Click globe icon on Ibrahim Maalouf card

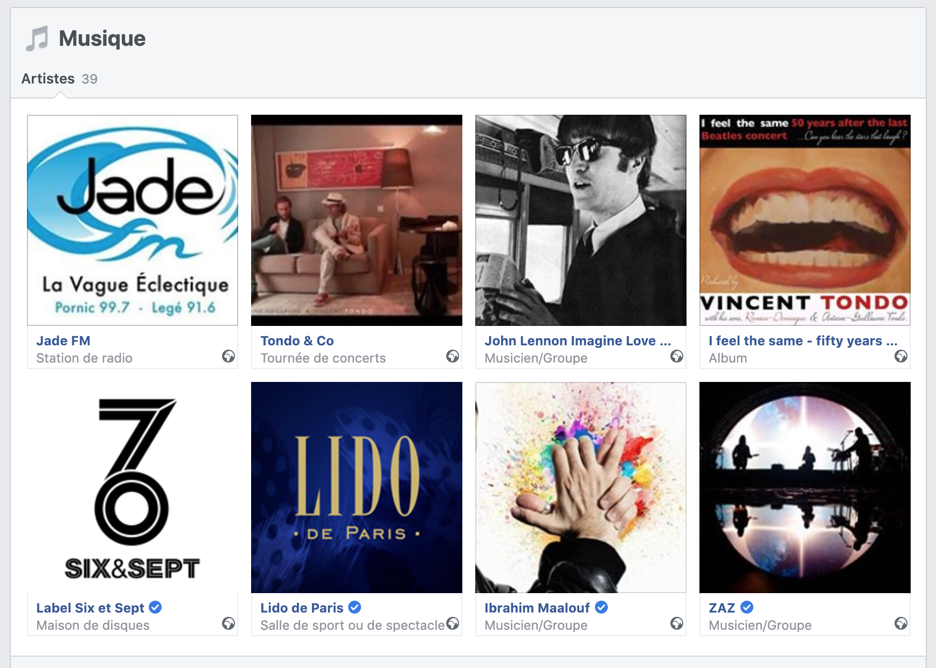(677, 623)
